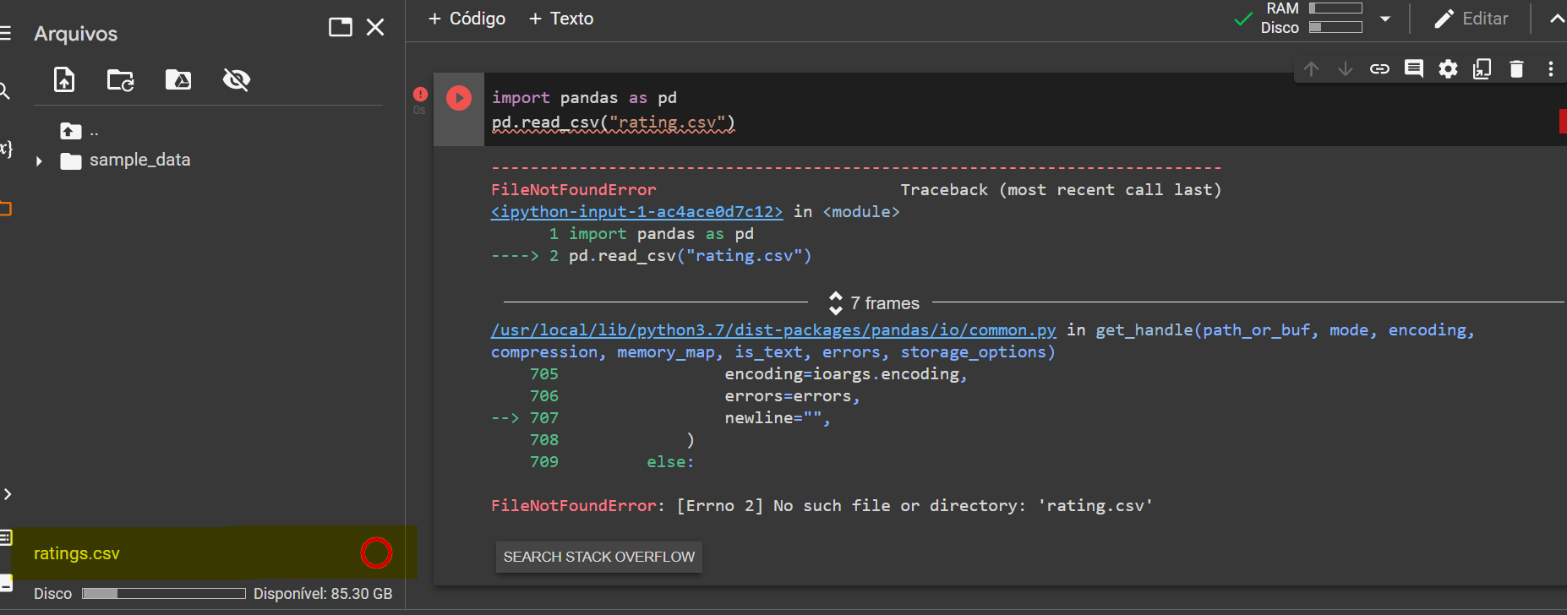1567x615 pixels.
Task: Expand the sample_data folder arrow
Action: point(39,161)
